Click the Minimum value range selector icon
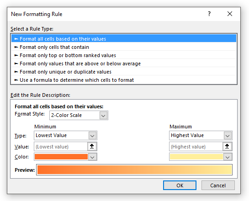The height and width of the screenshot is (201, 249). pyautogui.click(x=92, y=146)
